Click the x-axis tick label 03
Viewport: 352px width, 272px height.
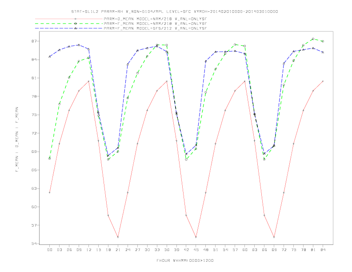(x=60, y=250)
